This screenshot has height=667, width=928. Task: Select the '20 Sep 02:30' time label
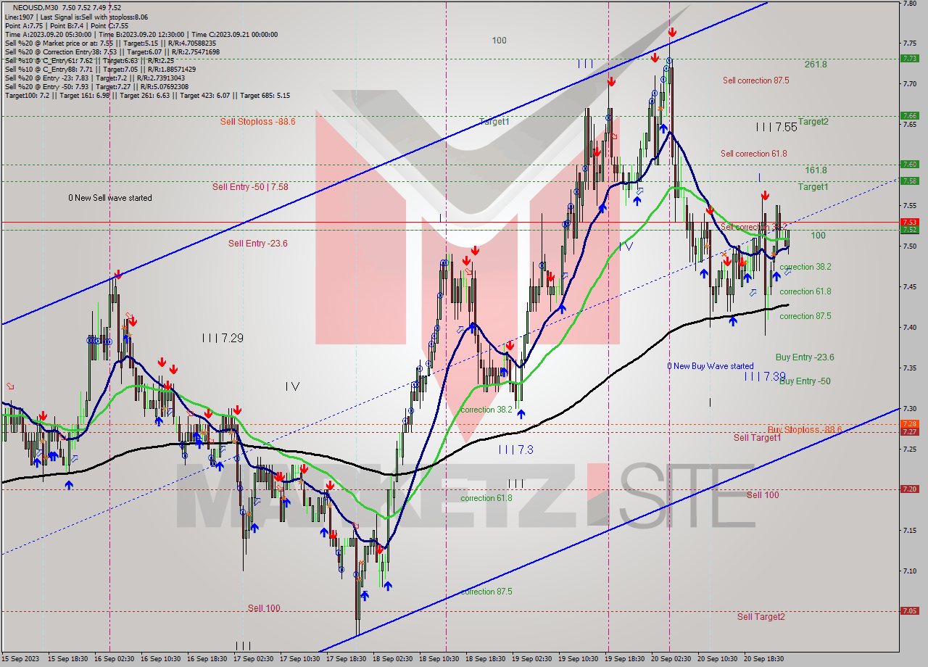(671, 659)
